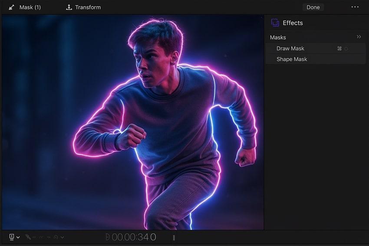Open the Mask (1) menu label
Viewport: 369px width, 246px height.
30,7
